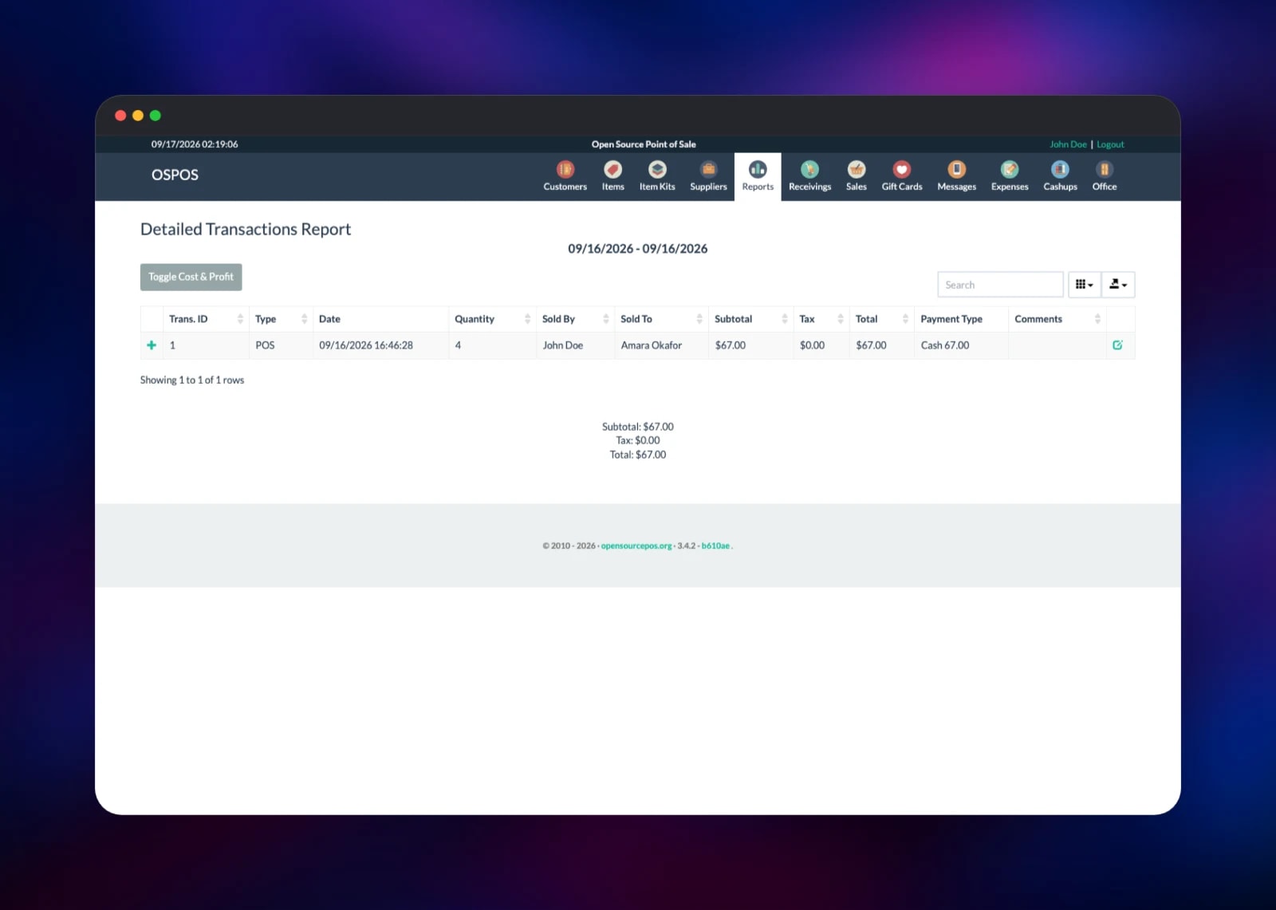Open the Messages module icon
1276x910 pixels.
click(956, 176)
